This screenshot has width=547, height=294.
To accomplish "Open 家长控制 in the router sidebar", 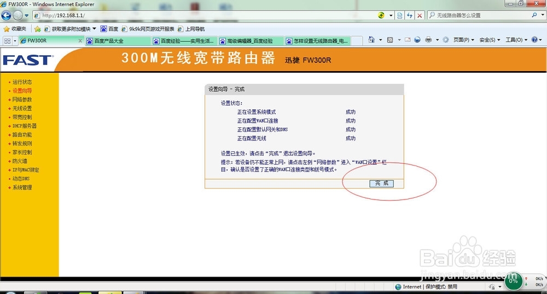I will [x=22, y=152].
